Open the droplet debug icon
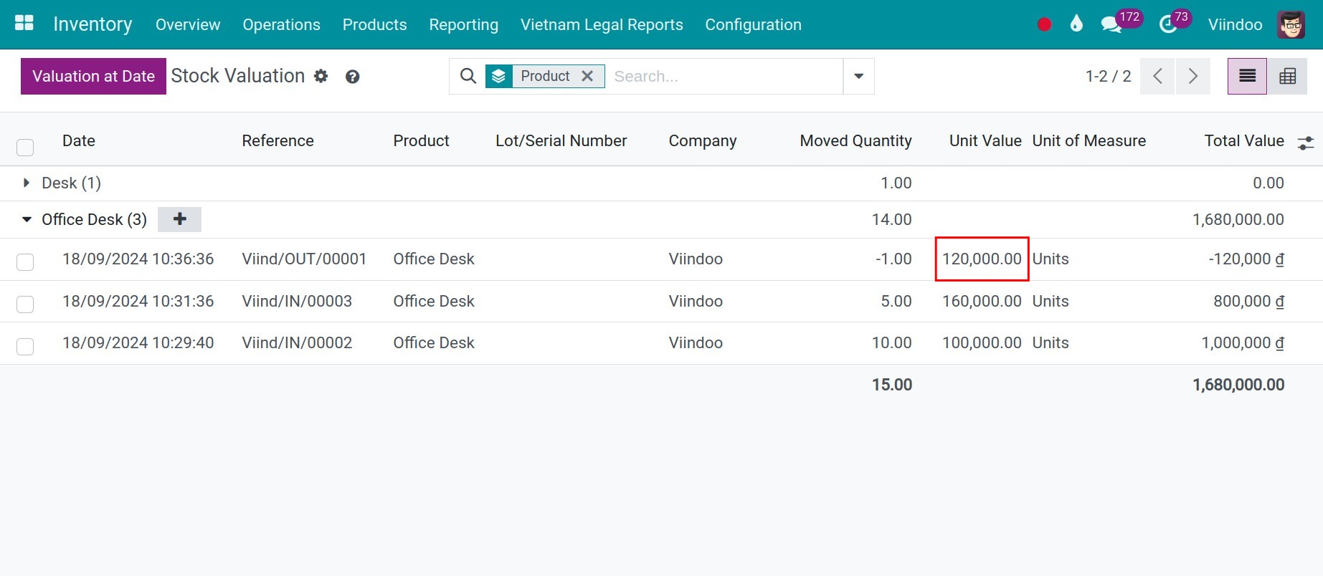The height and width of the screenshot is (576, 1323). (1076, 24)
